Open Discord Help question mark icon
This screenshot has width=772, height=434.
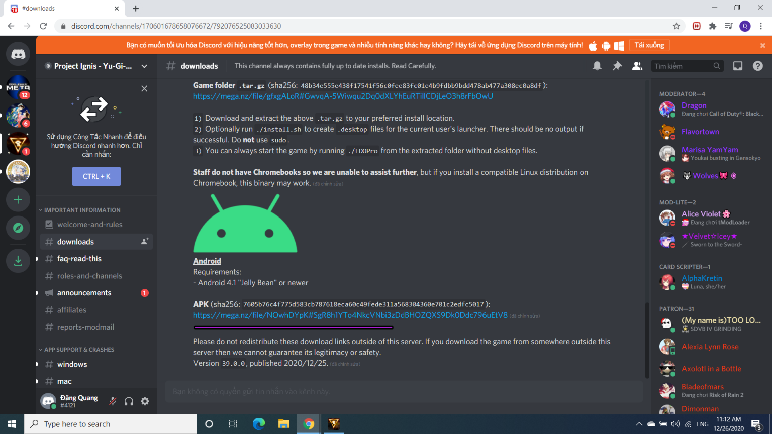(758, 66)
